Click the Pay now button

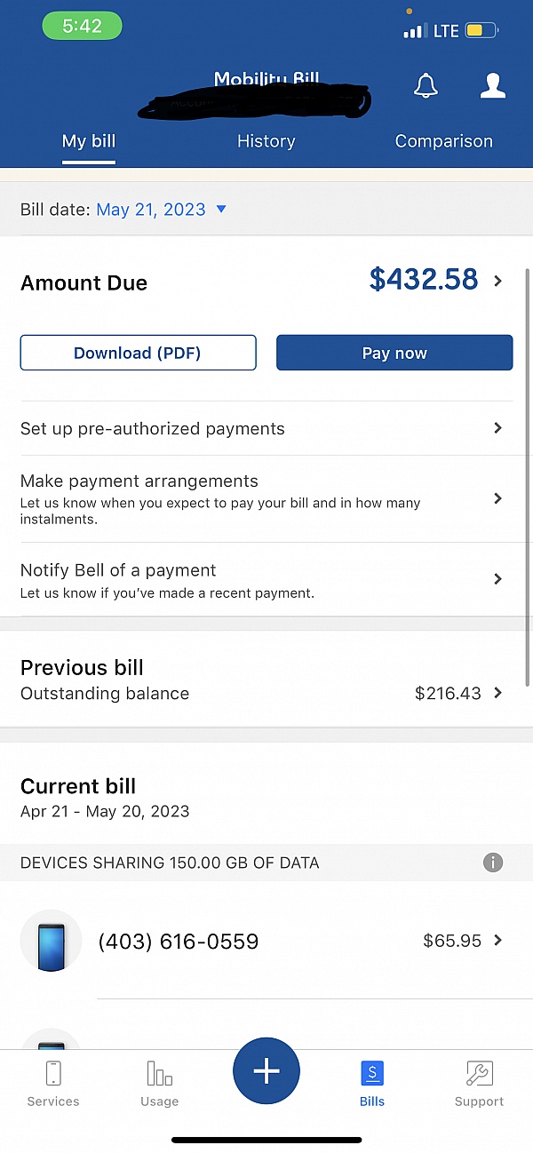pyautogui.click(x=394, y=353)
